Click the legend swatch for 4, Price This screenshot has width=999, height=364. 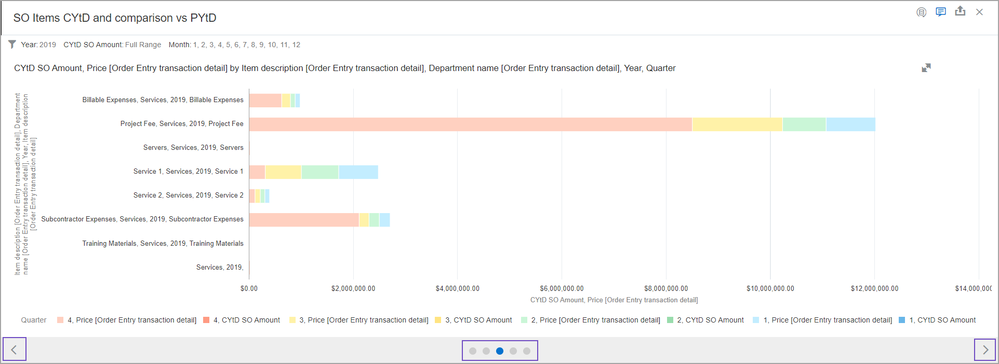point(60,320)
